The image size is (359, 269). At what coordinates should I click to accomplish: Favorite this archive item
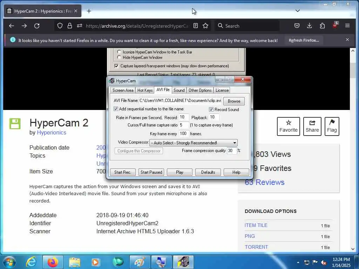click(288, 126)
